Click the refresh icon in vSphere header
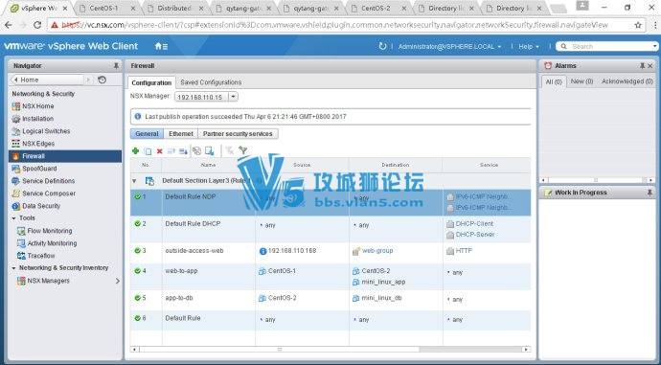This screenshot has width=661, height=365. [x=382, y=46]
